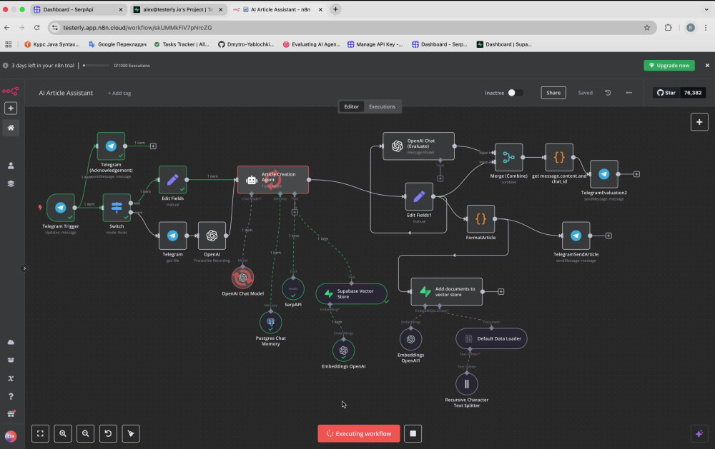The width and height of the screenshot is (715, 449).
Task: Open Tasks Tracker bookmark
Action: [182, 44]
